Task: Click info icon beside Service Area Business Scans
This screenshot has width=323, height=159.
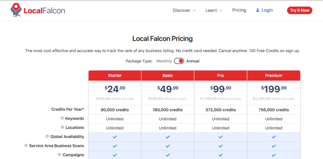Action: [26, 145]
